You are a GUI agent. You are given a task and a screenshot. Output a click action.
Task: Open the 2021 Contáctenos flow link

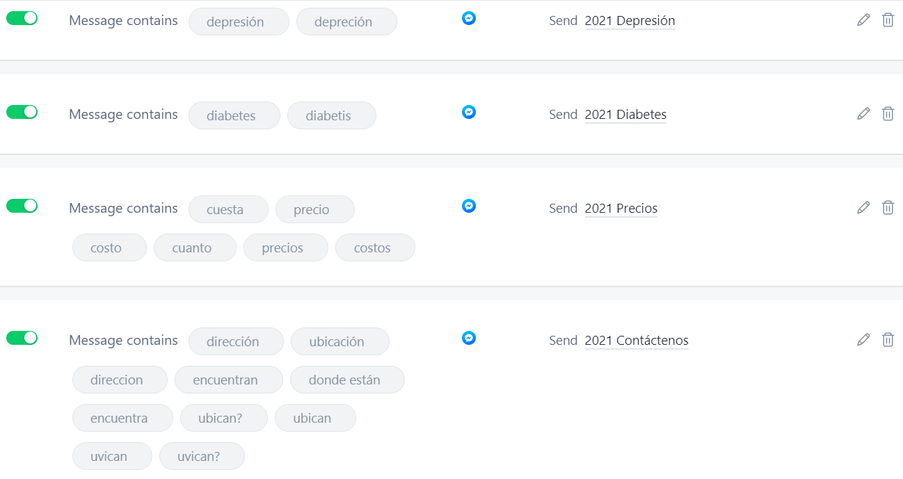tap(637, 341)
